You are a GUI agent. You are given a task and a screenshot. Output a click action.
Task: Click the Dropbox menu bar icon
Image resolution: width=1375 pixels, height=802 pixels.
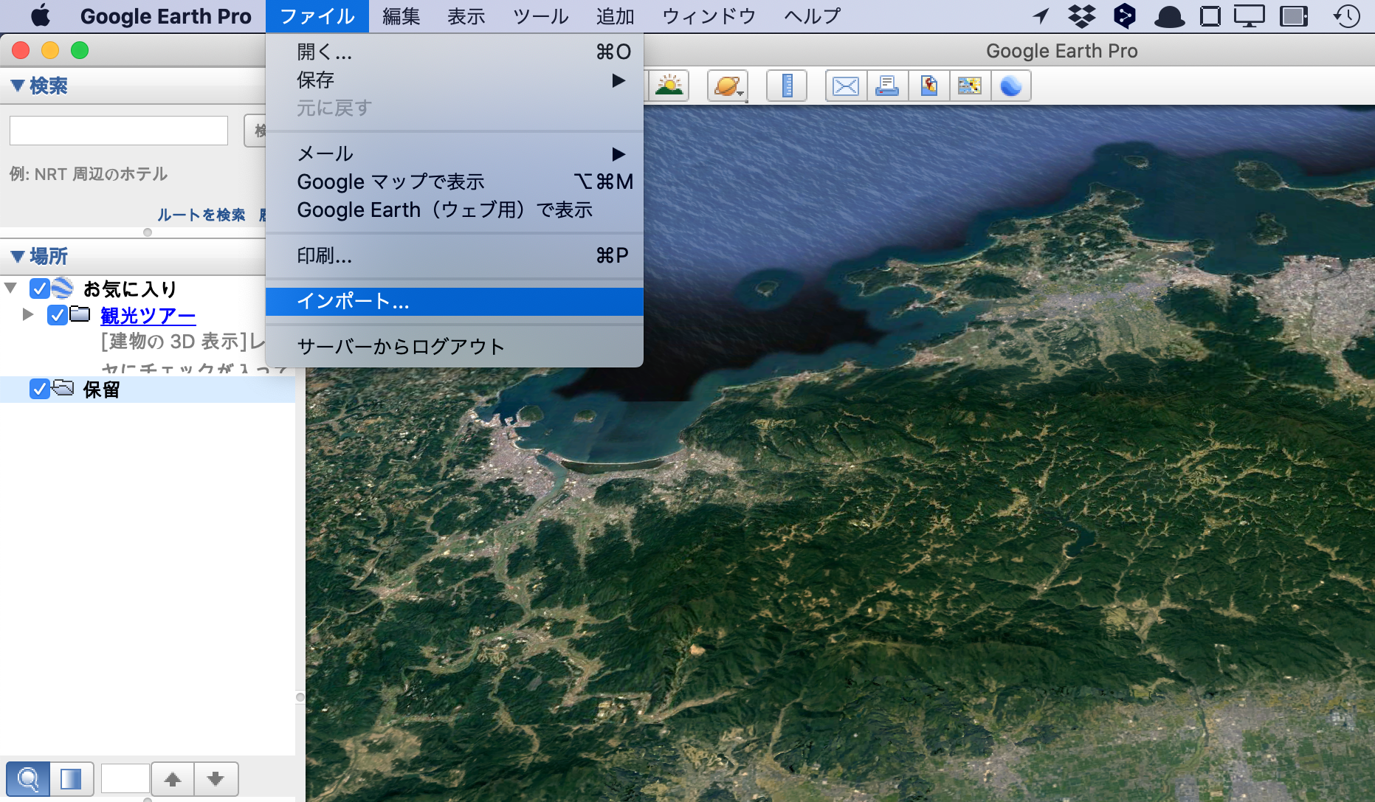(x=1082, y=16)
